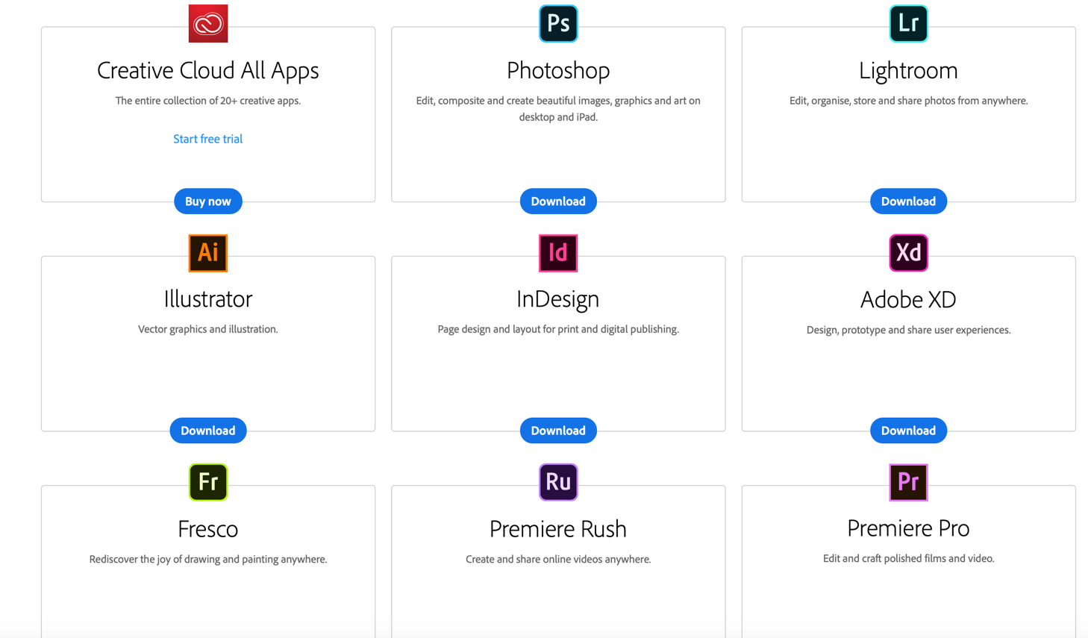The image size is (1088, 638).
Task: Click 'The entire collection of 20+ creative apps.' text
Action: click(208, 101)
